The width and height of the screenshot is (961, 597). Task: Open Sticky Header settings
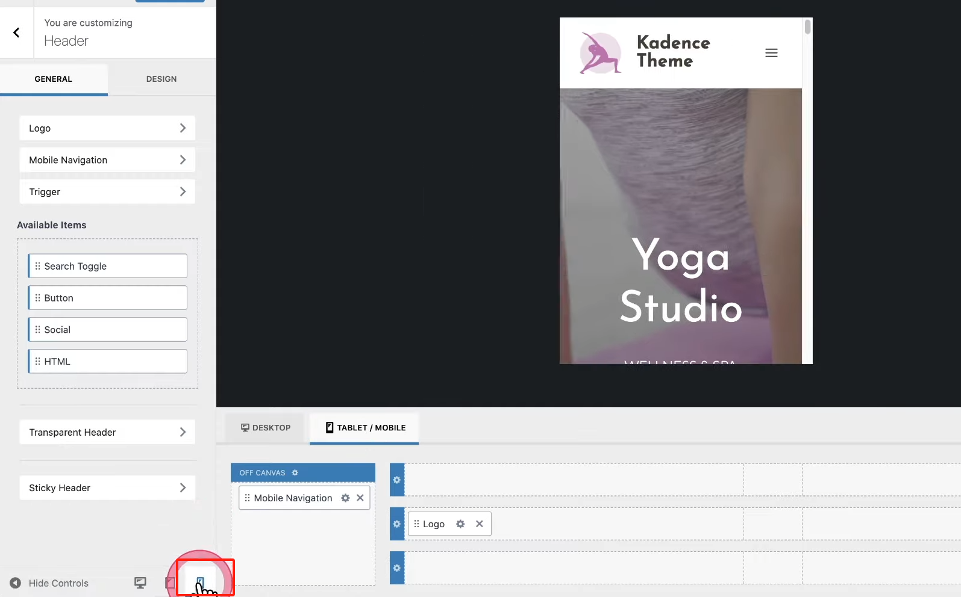point(107,488)
